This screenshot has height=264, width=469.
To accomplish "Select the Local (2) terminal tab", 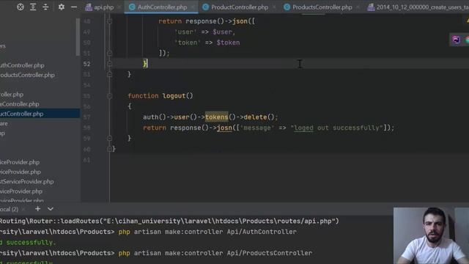I will [x=9, y=209].
